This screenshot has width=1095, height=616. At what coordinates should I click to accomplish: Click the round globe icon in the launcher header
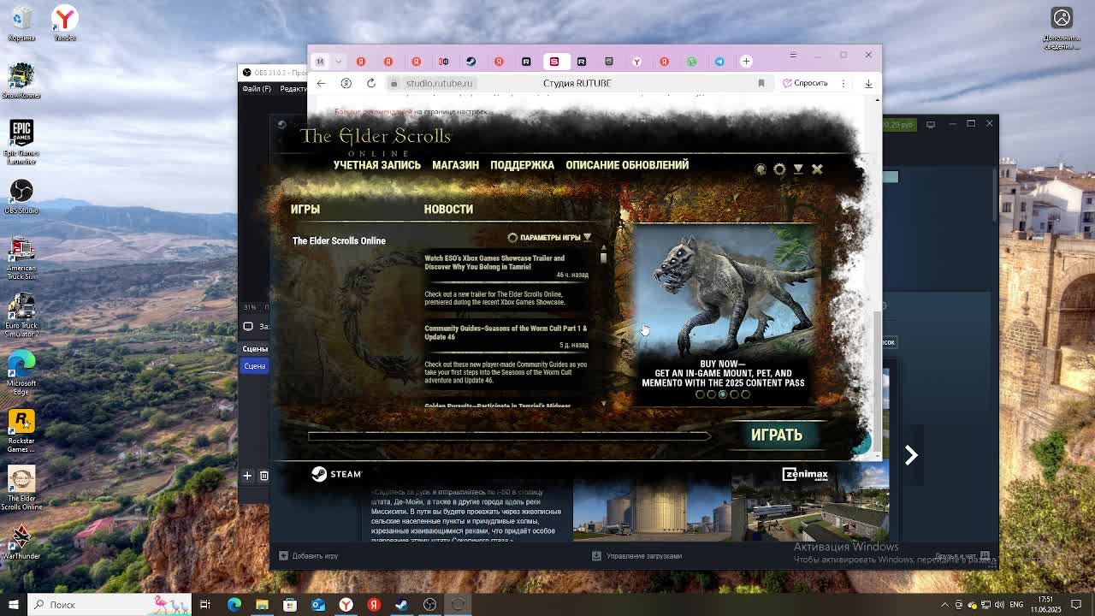[761, 169]
